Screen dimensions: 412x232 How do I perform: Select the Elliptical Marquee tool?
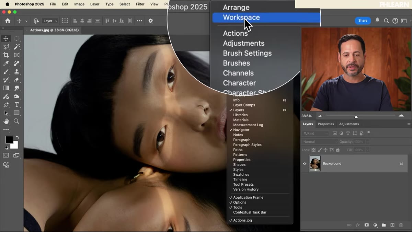(16, 38)
